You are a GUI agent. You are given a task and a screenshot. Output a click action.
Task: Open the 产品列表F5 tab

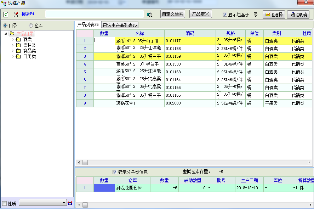(88, 25)
